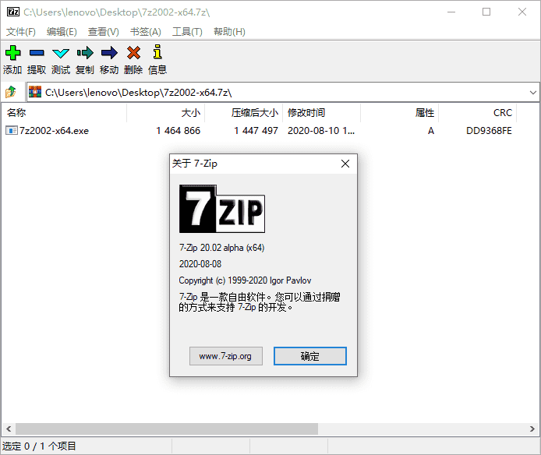Select the 7z2002-x64.exe file entry
Image resolution: width=541 pixels, height=455 pixels.
(x=54, y=131)
